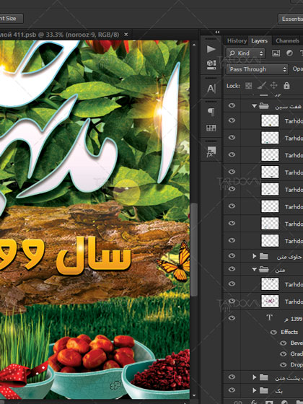303x404 pixels.
Task: Expand the جلوی متن group triangle
Action: 254,256
